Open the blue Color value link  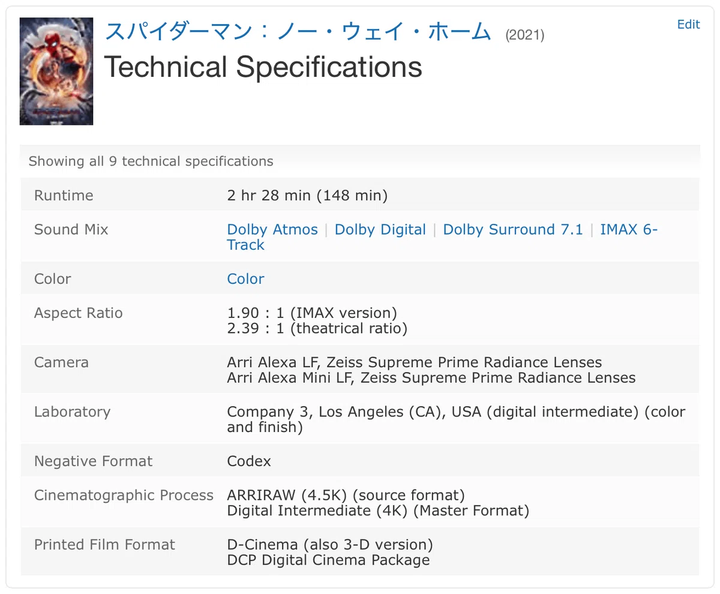[x=245, y=279]
